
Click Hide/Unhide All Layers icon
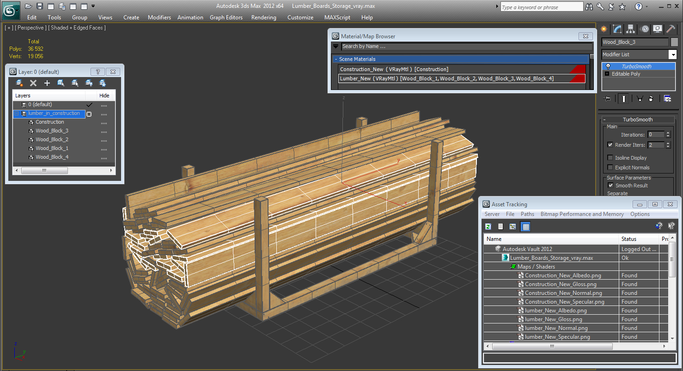(89, 83)
